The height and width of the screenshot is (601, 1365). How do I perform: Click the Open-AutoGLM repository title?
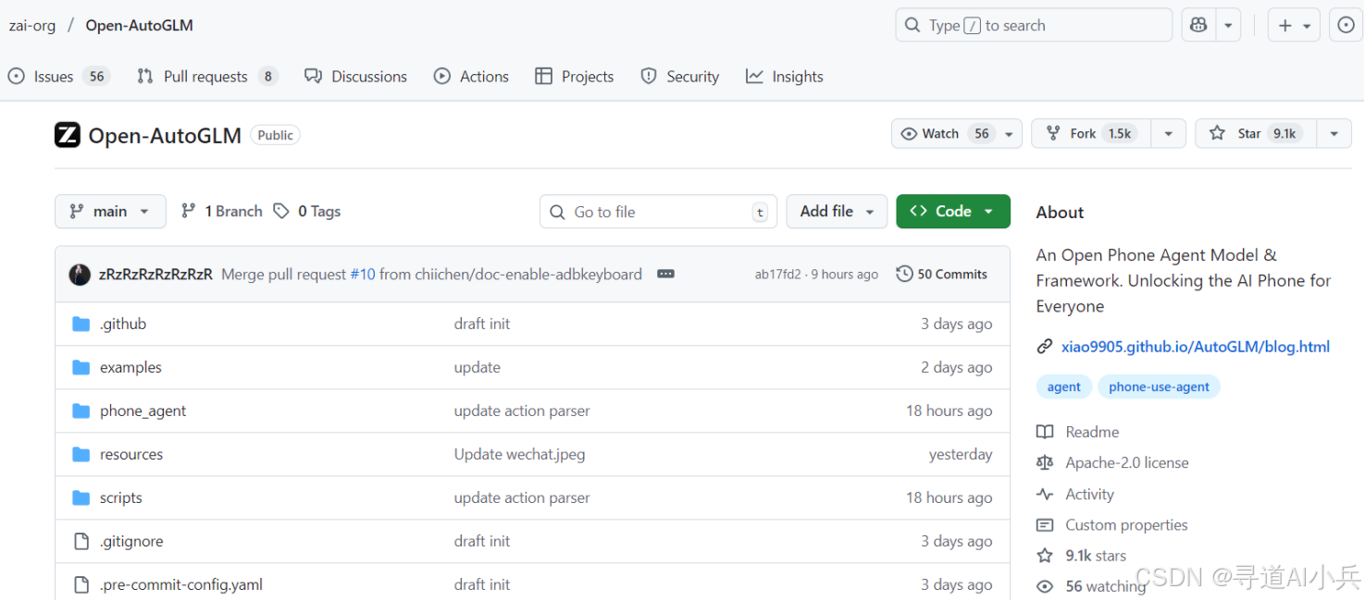[165, 135]
